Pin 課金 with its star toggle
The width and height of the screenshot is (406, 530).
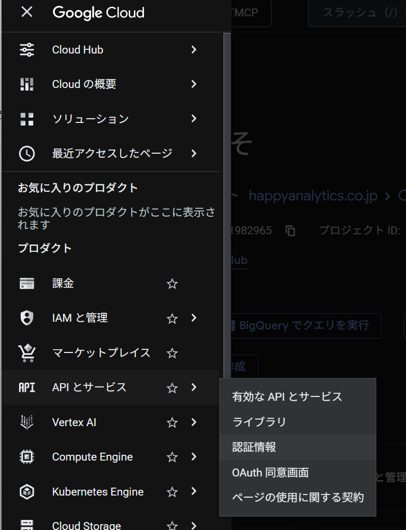coord(172,284)
